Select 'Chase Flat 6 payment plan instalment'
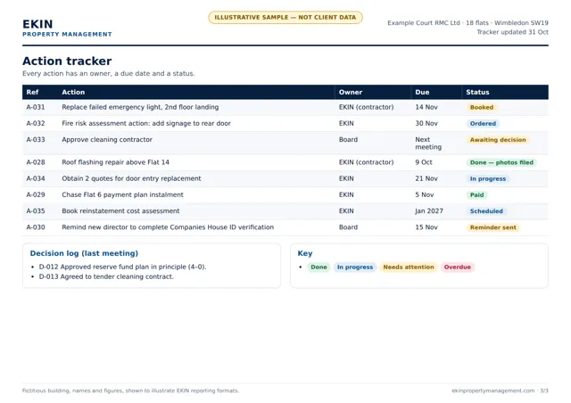Viewport: 571px width, 403px height. [122, 194]
